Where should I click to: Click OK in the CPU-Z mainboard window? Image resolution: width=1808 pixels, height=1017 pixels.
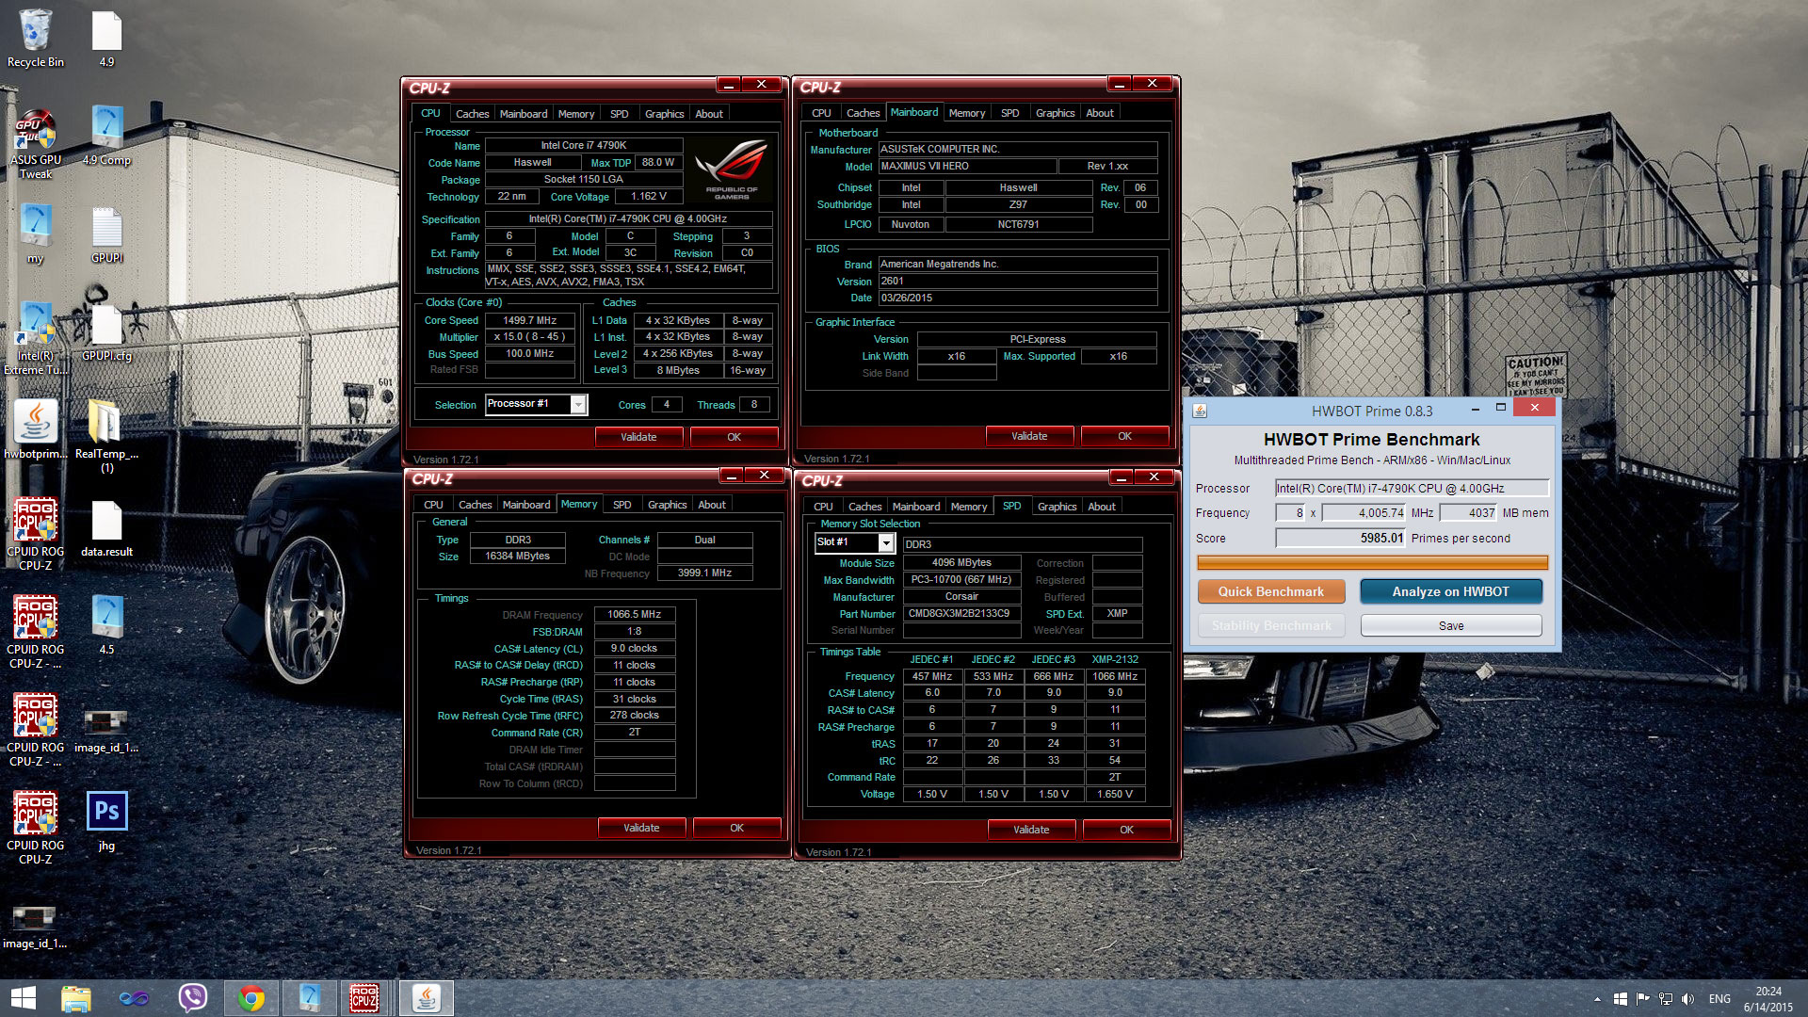click(x=1125, y=436)
